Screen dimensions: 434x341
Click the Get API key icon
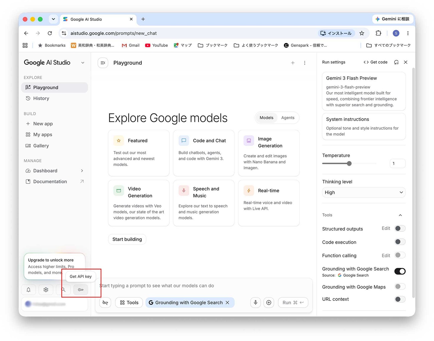coord(81,290)
